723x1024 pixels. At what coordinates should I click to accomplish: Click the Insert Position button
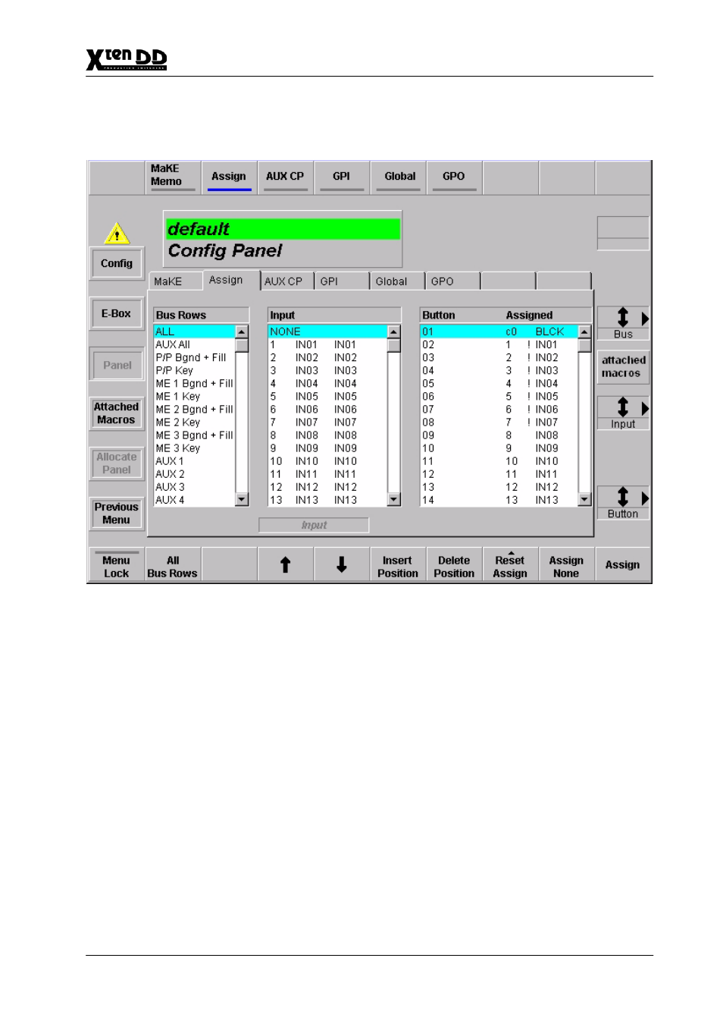click(397, 567)
